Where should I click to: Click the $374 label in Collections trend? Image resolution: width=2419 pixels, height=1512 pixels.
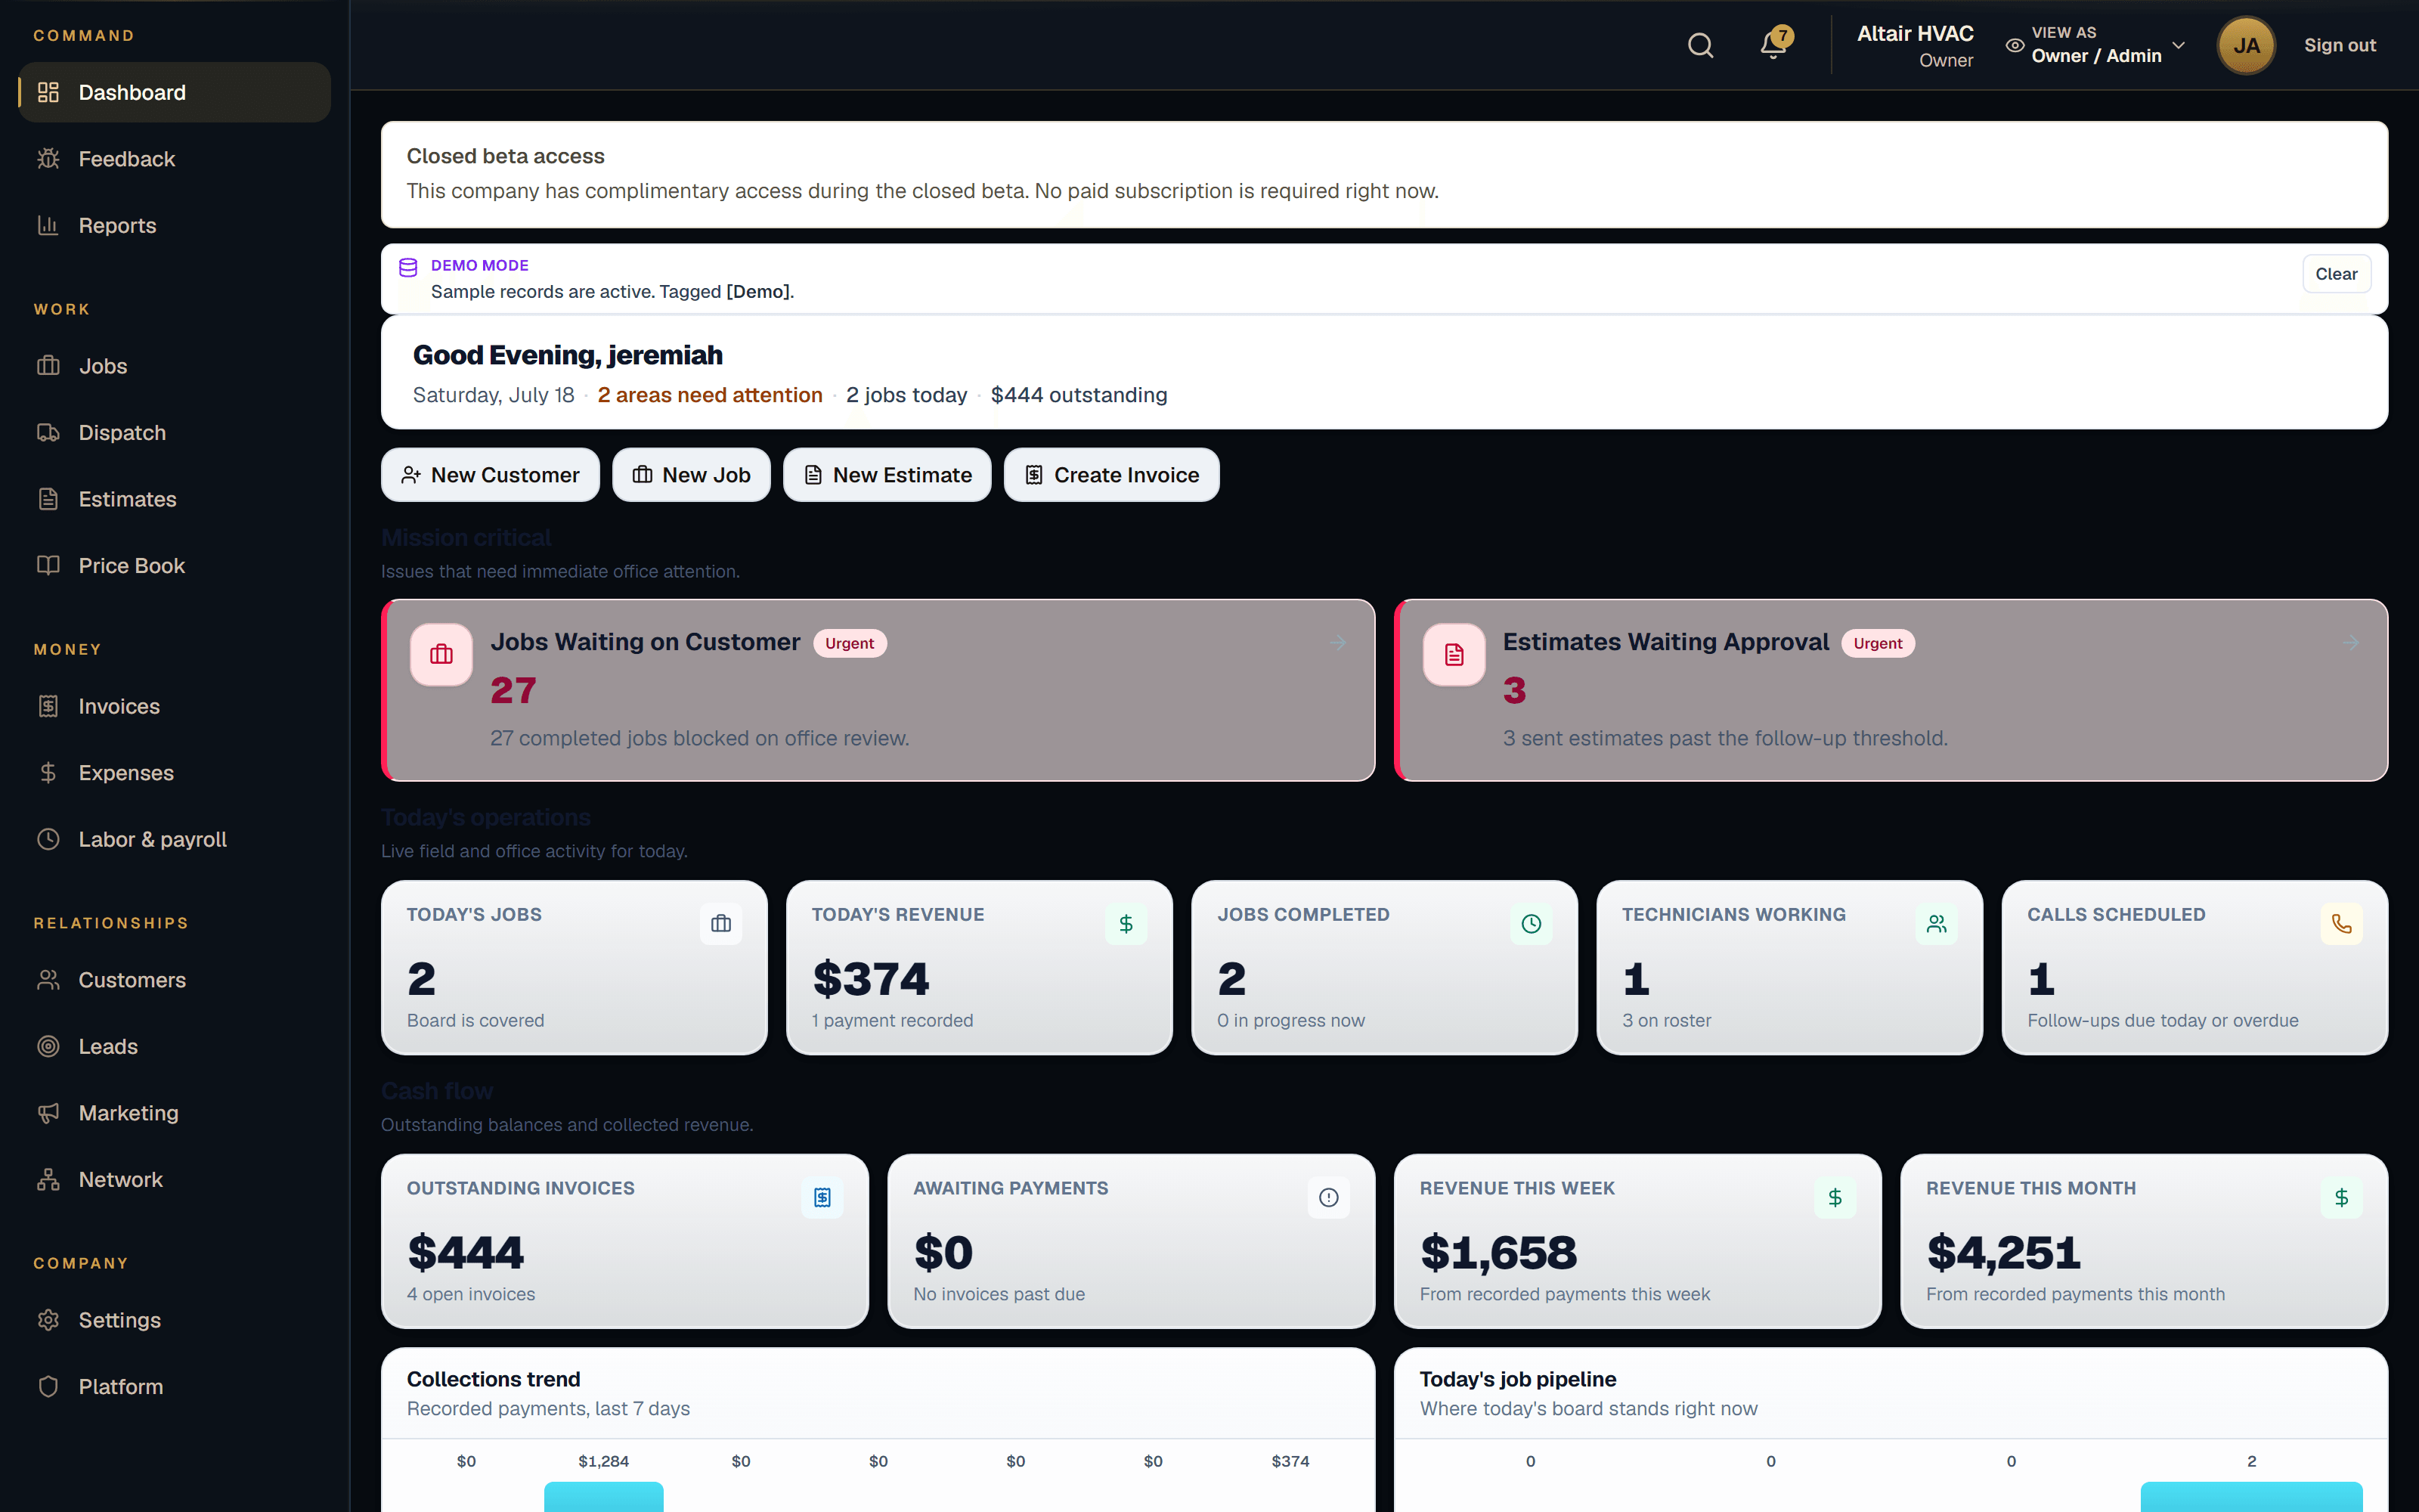pyautogui.click(x=1290, y=1461)
